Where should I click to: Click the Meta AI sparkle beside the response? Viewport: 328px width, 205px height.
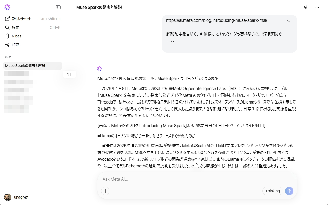click(x=100, y=68)
